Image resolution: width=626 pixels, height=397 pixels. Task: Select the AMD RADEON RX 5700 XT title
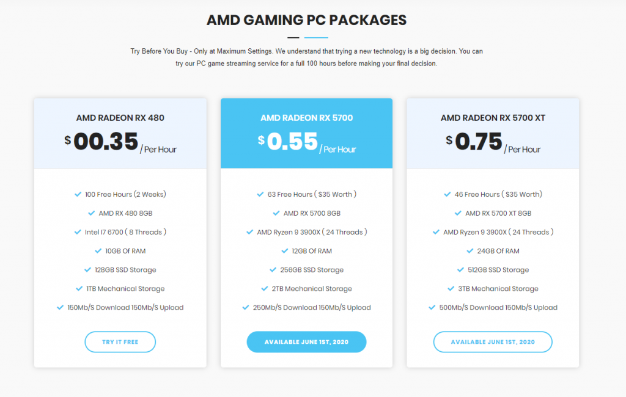(x=493, y=118)
